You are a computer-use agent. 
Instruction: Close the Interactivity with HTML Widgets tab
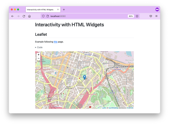[58, 10]
